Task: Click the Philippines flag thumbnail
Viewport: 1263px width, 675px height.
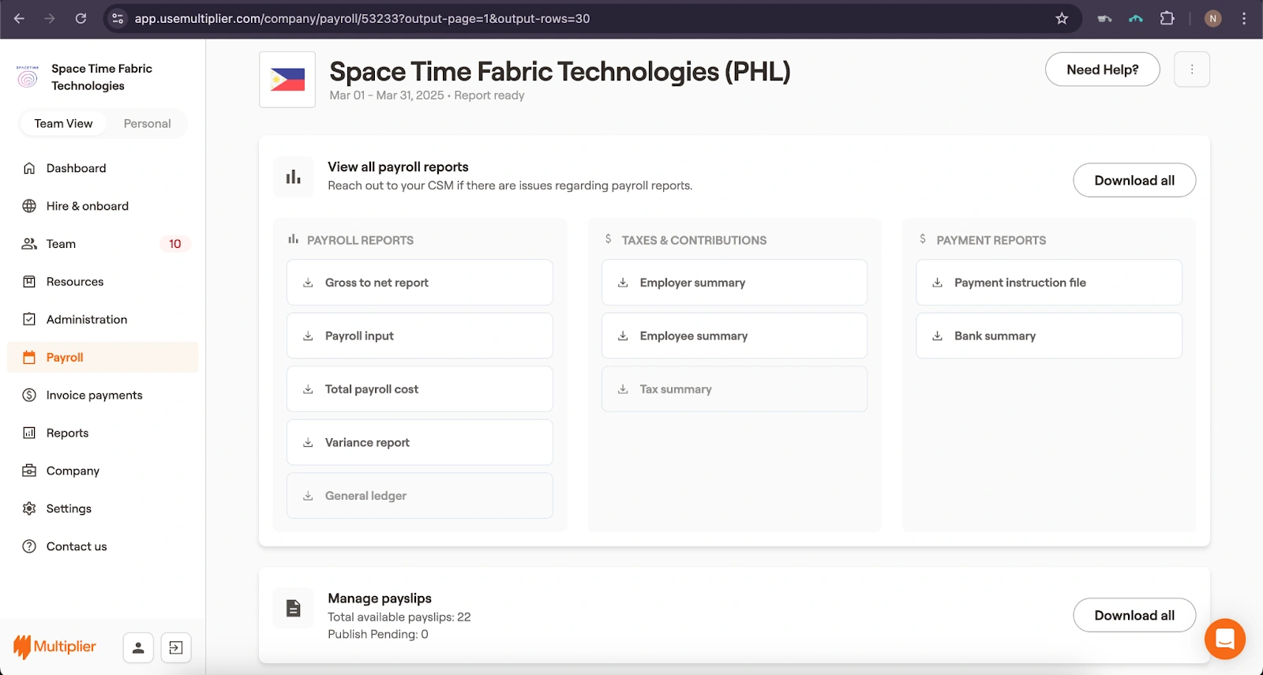Action: point(287,80)
